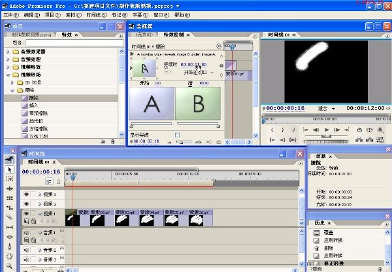Click the snap toggle in timeline header
392x272 pixels.
point(49,181)
